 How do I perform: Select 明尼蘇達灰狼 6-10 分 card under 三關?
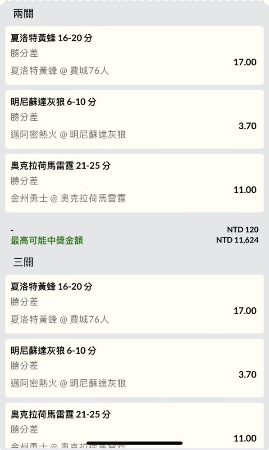(134, 368)
